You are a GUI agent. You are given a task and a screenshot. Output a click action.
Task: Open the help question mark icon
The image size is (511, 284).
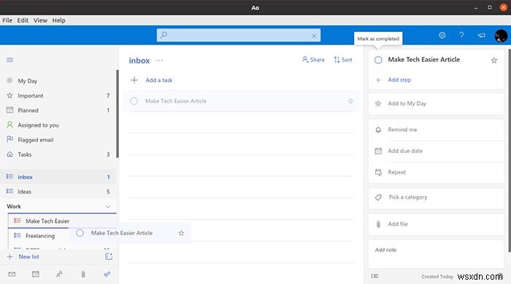(461, 35)
